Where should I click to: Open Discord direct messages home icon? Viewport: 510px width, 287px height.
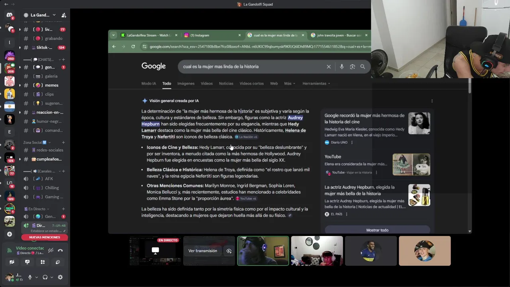10,15
